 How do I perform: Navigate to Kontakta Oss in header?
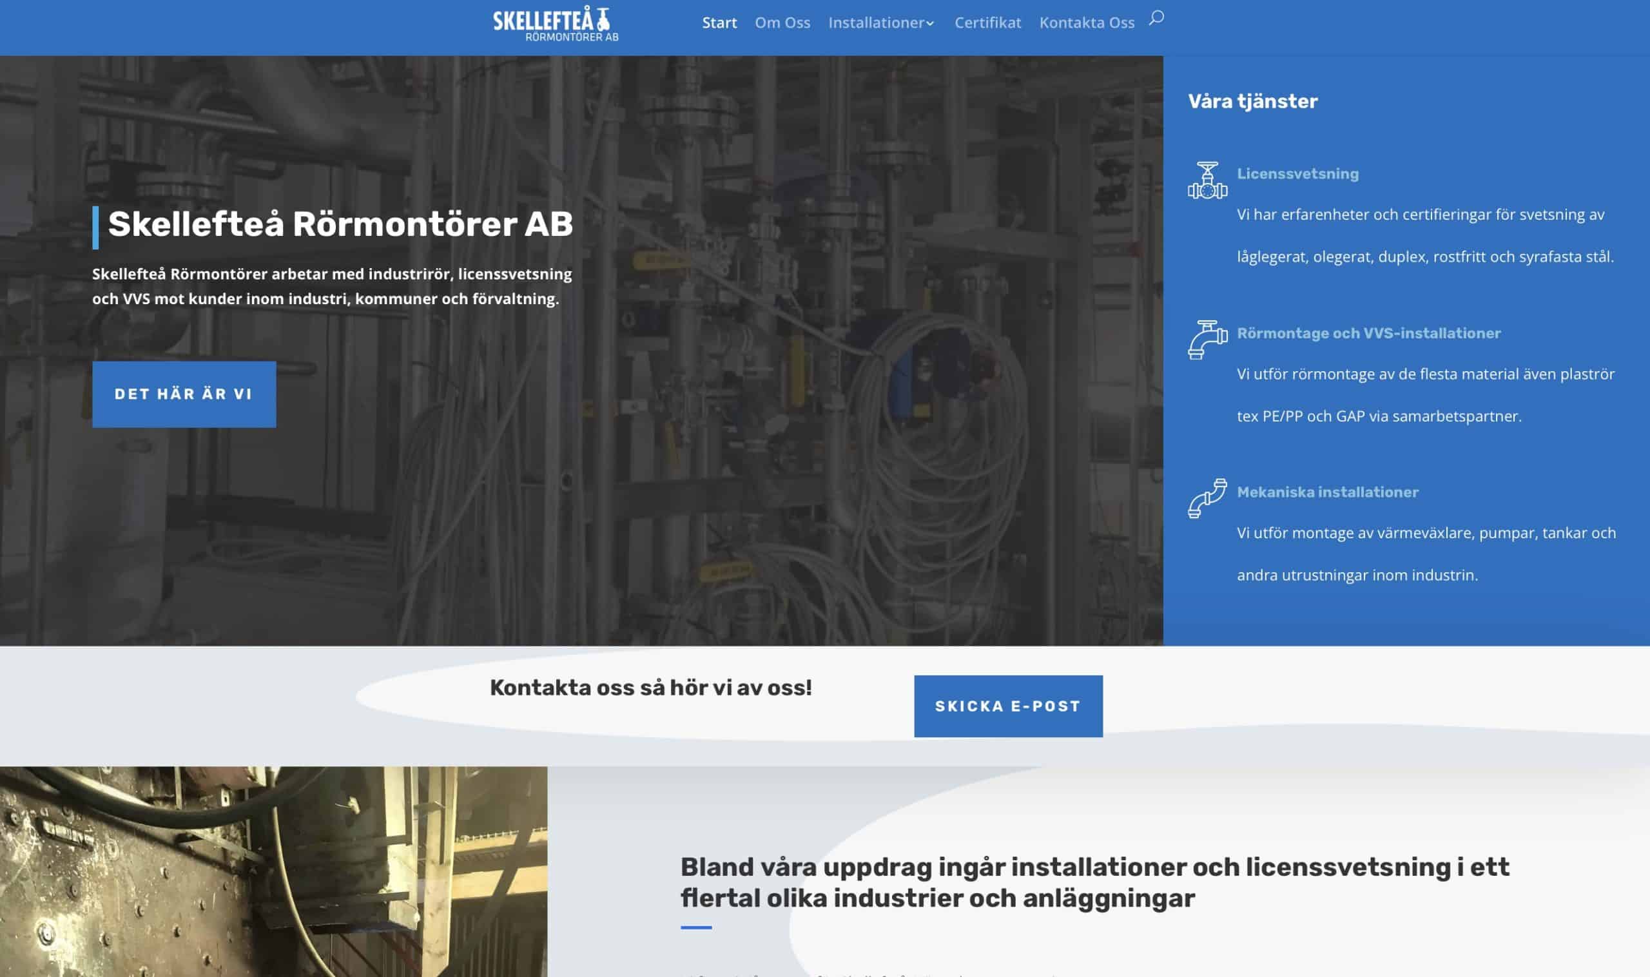tap(1087, 23)
